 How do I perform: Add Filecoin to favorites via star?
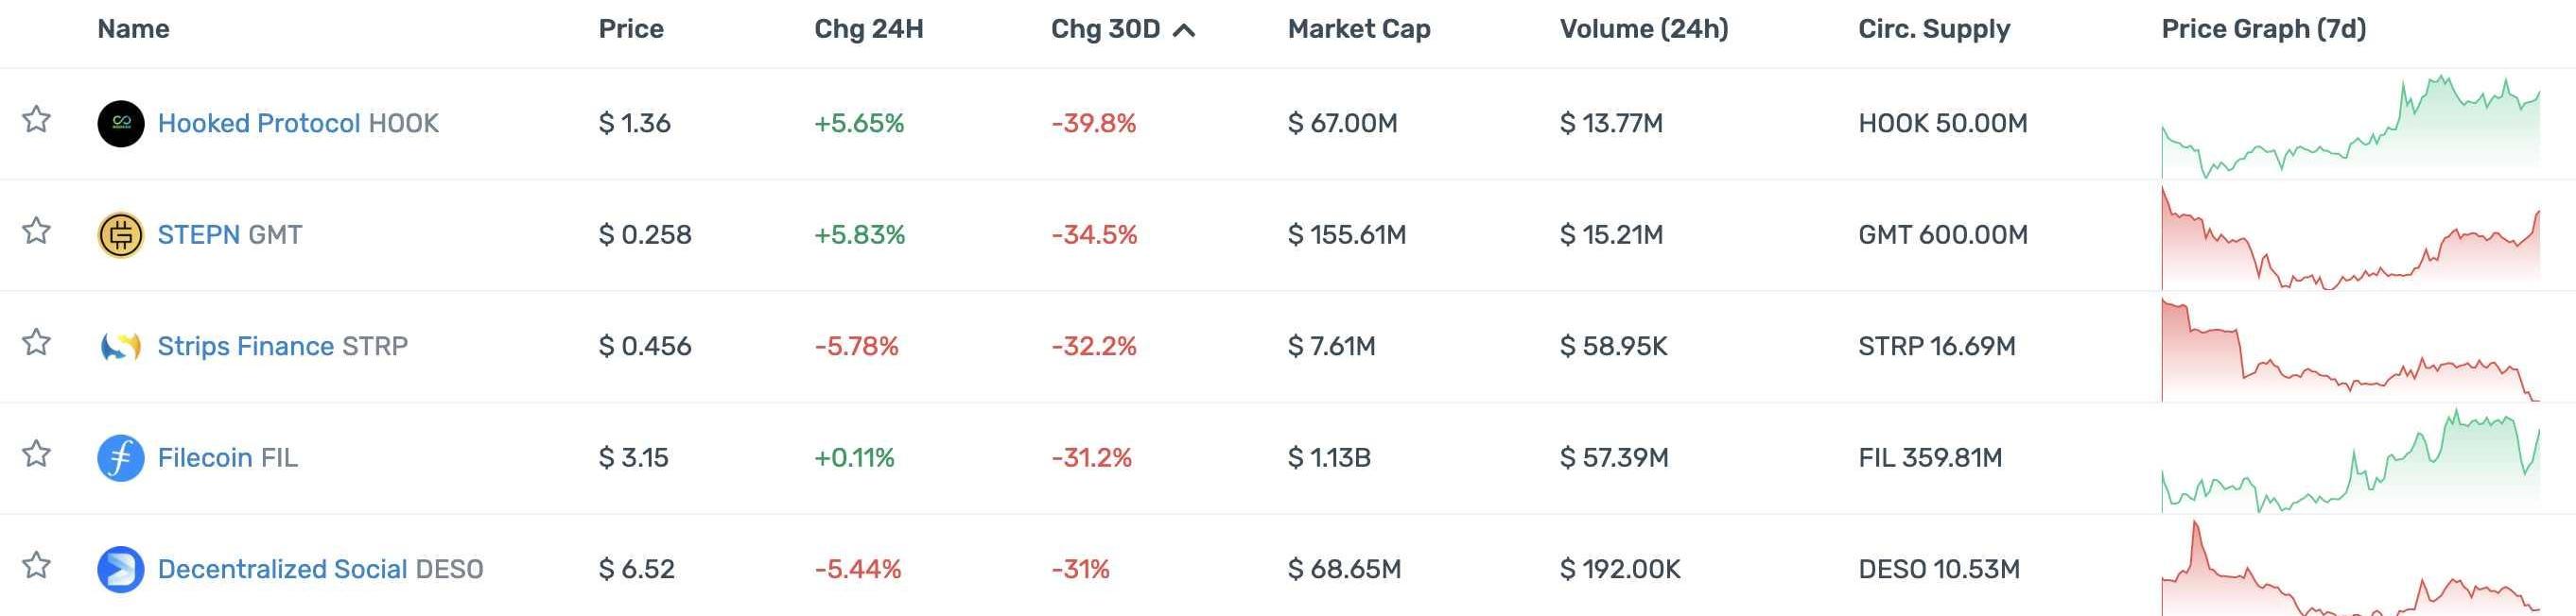pos(37,454)
